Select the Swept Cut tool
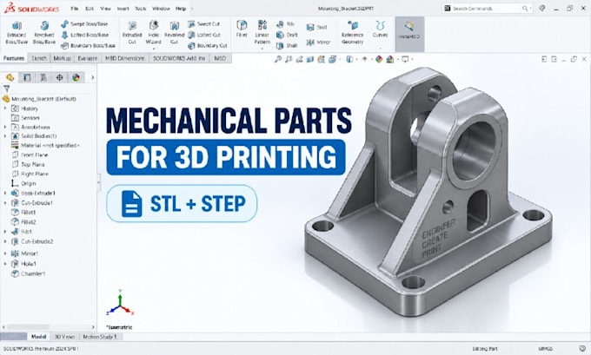Image resolution: width=591 pixels, height=355 pixels. [x=204, y=23]
